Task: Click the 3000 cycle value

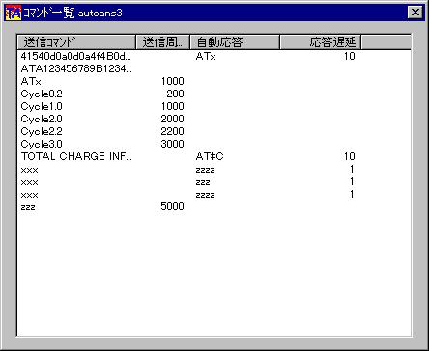Action: point(172,144)
